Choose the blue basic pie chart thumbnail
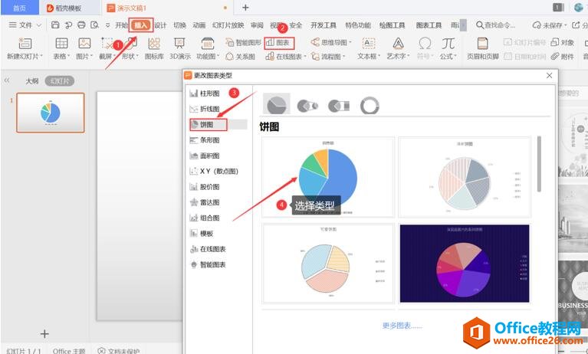 [x=328, y=177]
